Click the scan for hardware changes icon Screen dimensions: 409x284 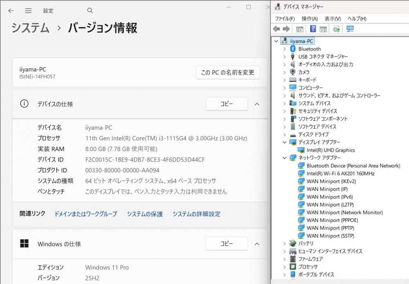350,29
